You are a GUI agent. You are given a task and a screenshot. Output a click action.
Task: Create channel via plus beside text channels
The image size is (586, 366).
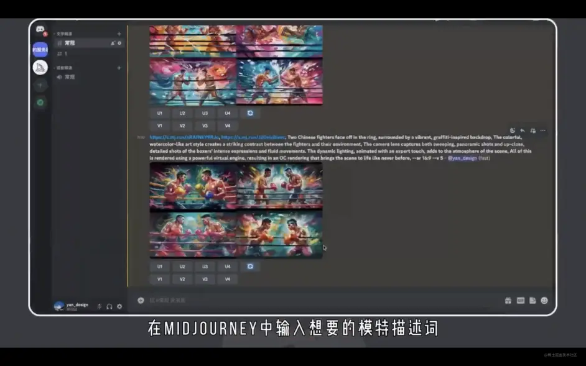coord(119,34)
